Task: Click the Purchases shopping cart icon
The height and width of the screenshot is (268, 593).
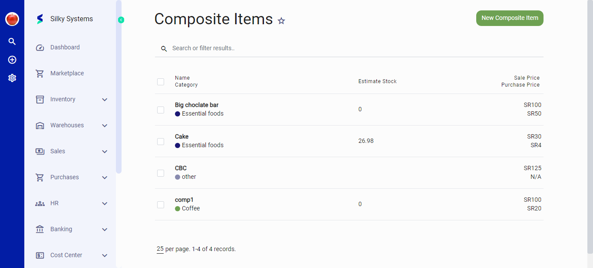Action: 40,177
